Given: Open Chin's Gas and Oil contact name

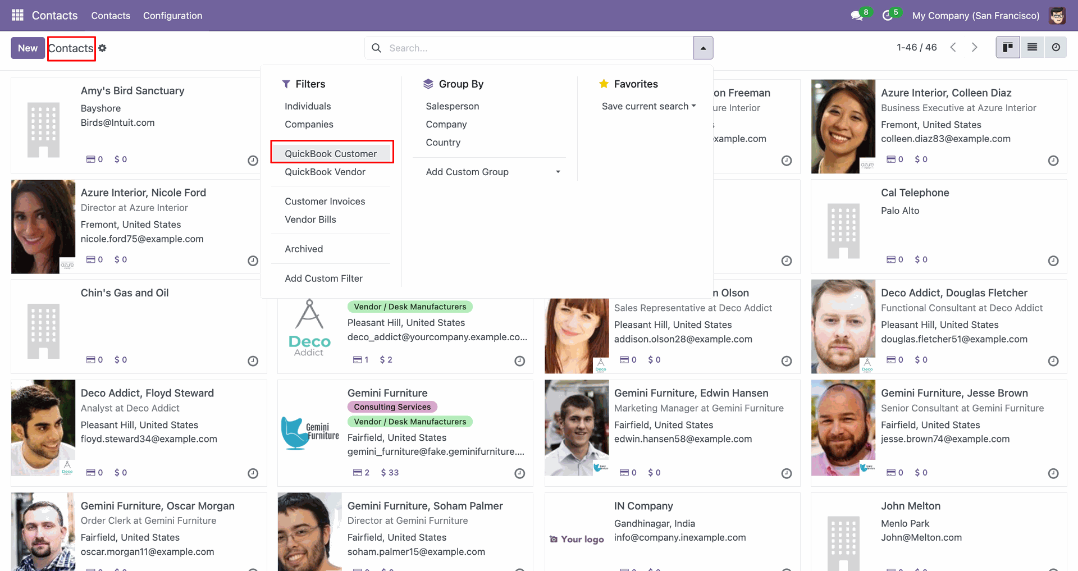Looking at the screenshot, I should pyautogui.click(x=125, y=293).
